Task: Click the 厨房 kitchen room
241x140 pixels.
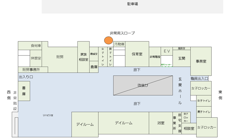Action: pos(60,57)
